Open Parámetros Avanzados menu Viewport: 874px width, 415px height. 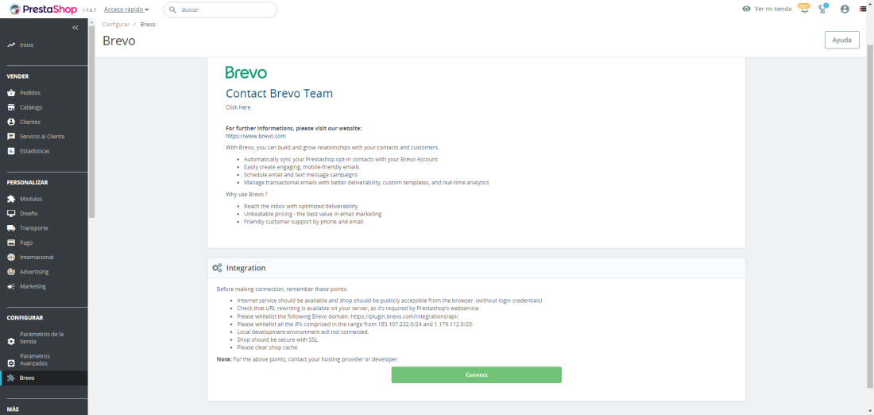coord(35,360)
